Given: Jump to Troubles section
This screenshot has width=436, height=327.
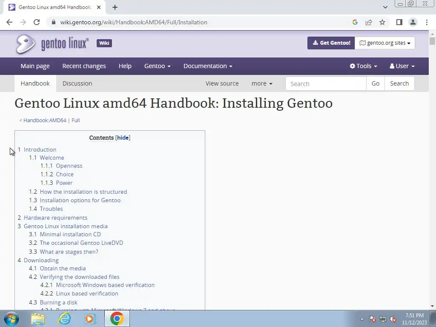Looking at the screenshot, I should [x=51, y=209].
